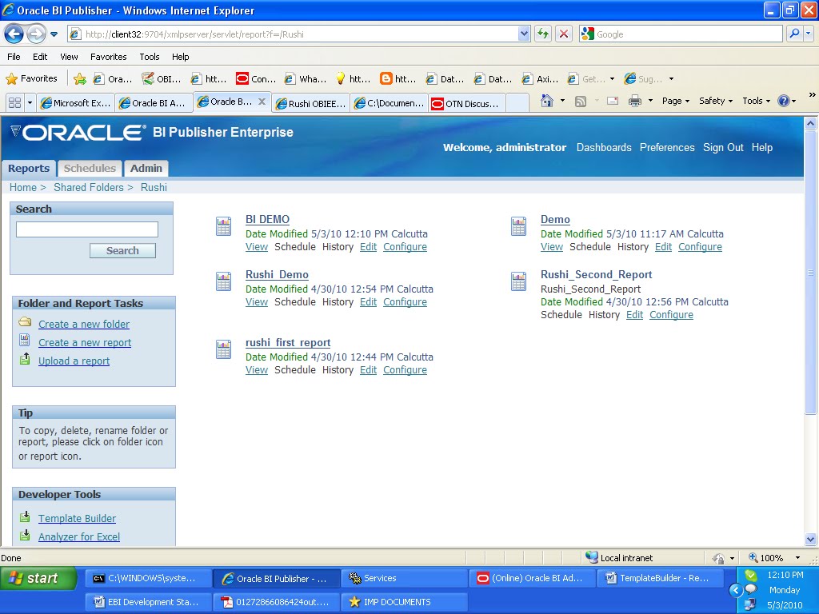Click the Rushi_Second_Report report icon
Image resolution: width=819 pixels, height=614 pixels.
518,281
